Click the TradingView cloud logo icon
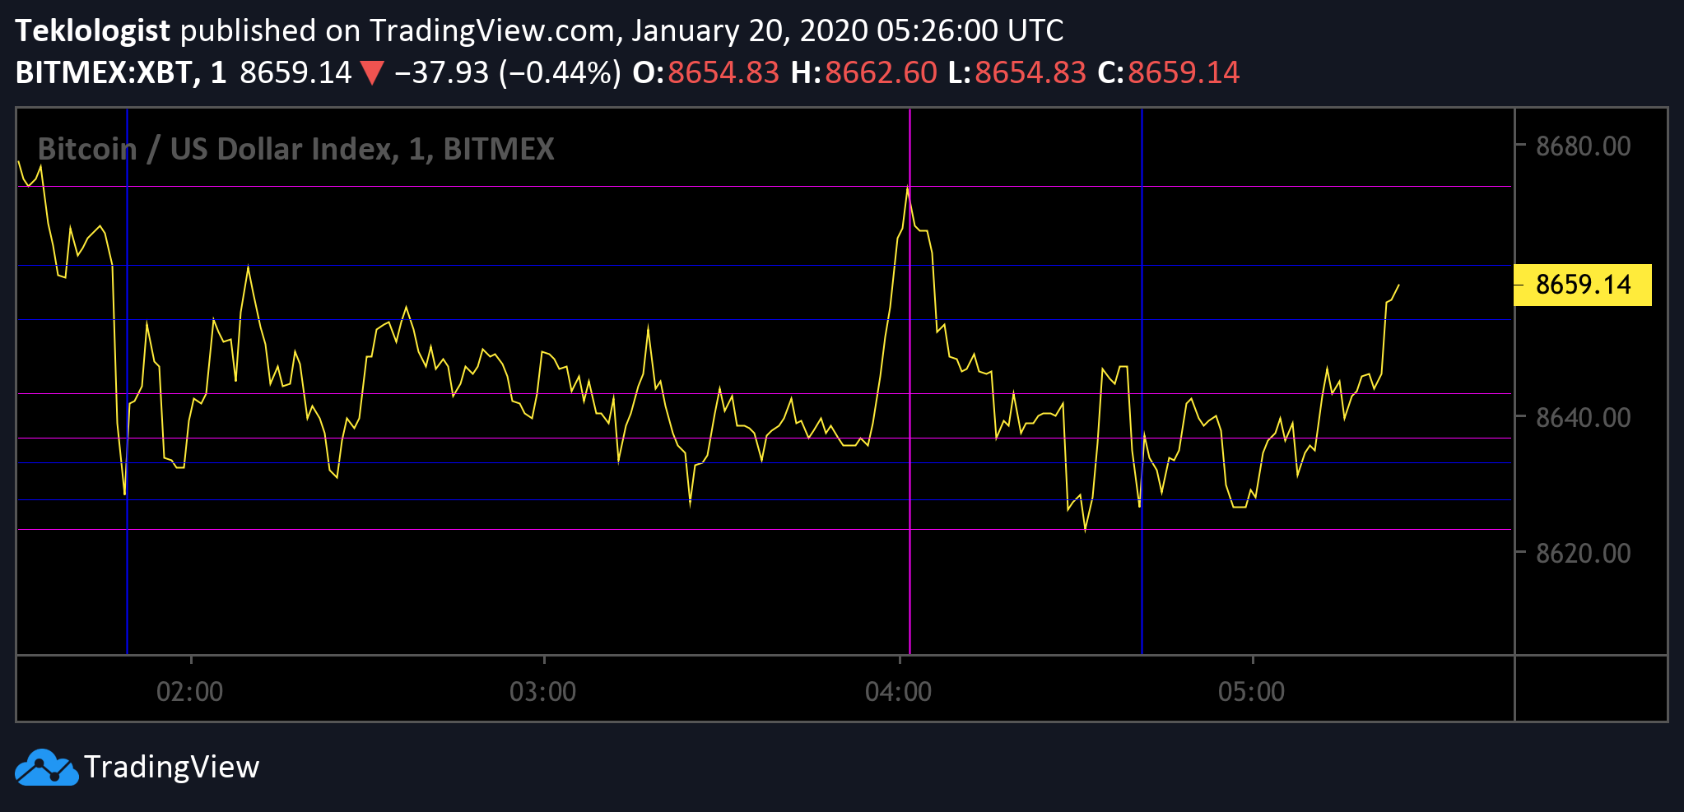 [47, 767]
